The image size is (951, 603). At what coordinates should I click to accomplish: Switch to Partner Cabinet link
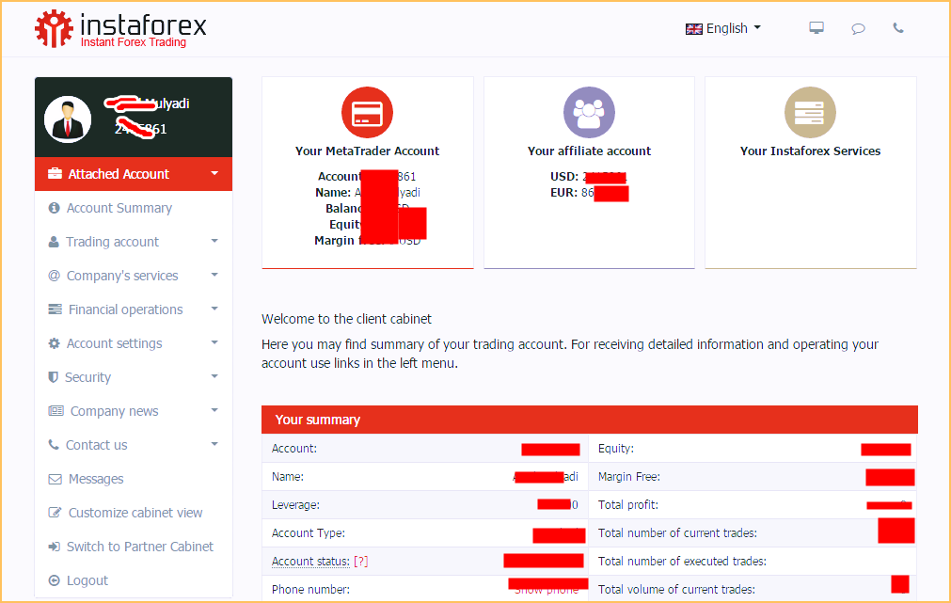point(139,547)
